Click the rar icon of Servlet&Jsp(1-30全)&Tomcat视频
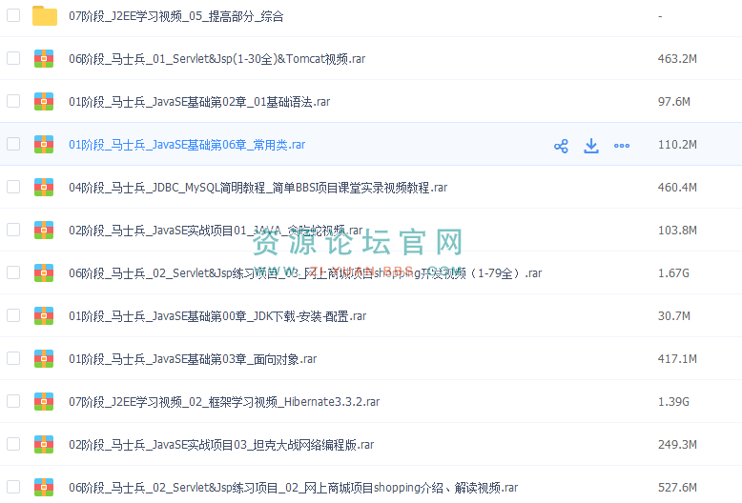The image size is (742, 503). [x=44, y=59]
